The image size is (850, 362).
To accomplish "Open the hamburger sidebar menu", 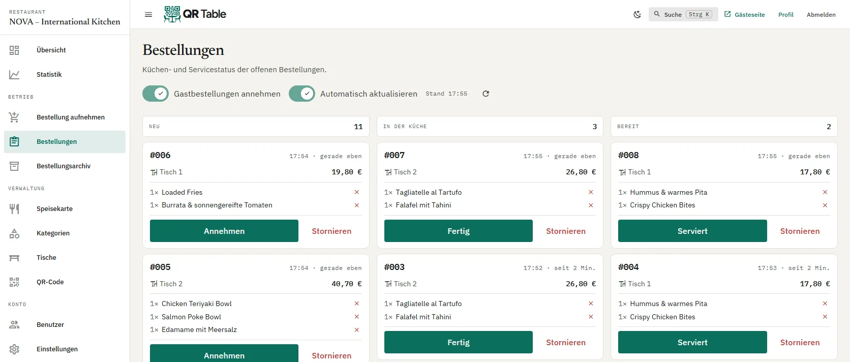I will point(148,14).
